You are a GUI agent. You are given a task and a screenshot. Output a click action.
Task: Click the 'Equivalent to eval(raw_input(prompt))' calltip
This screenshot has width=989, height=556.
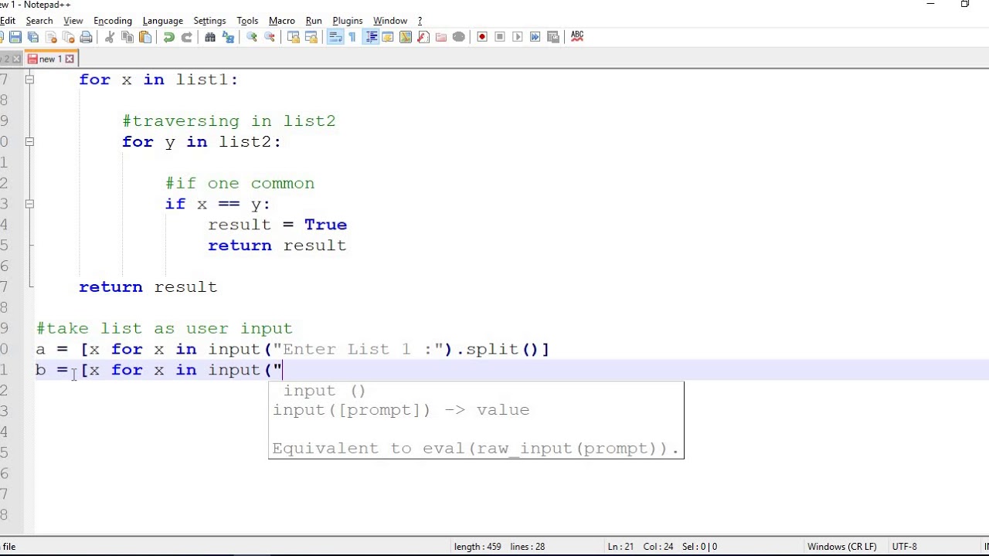tap(475, 448)
